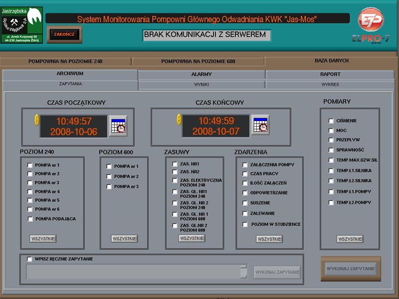This screenshot has height=299, width=399.
Task: Enable POMPA nr 5 checkbox
Action: click(30, 200)
